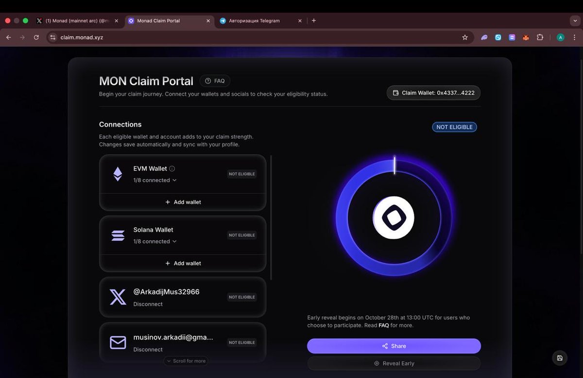The image size is (583, 378).
Task: Open the purple square extension icon
Action: 512,37
